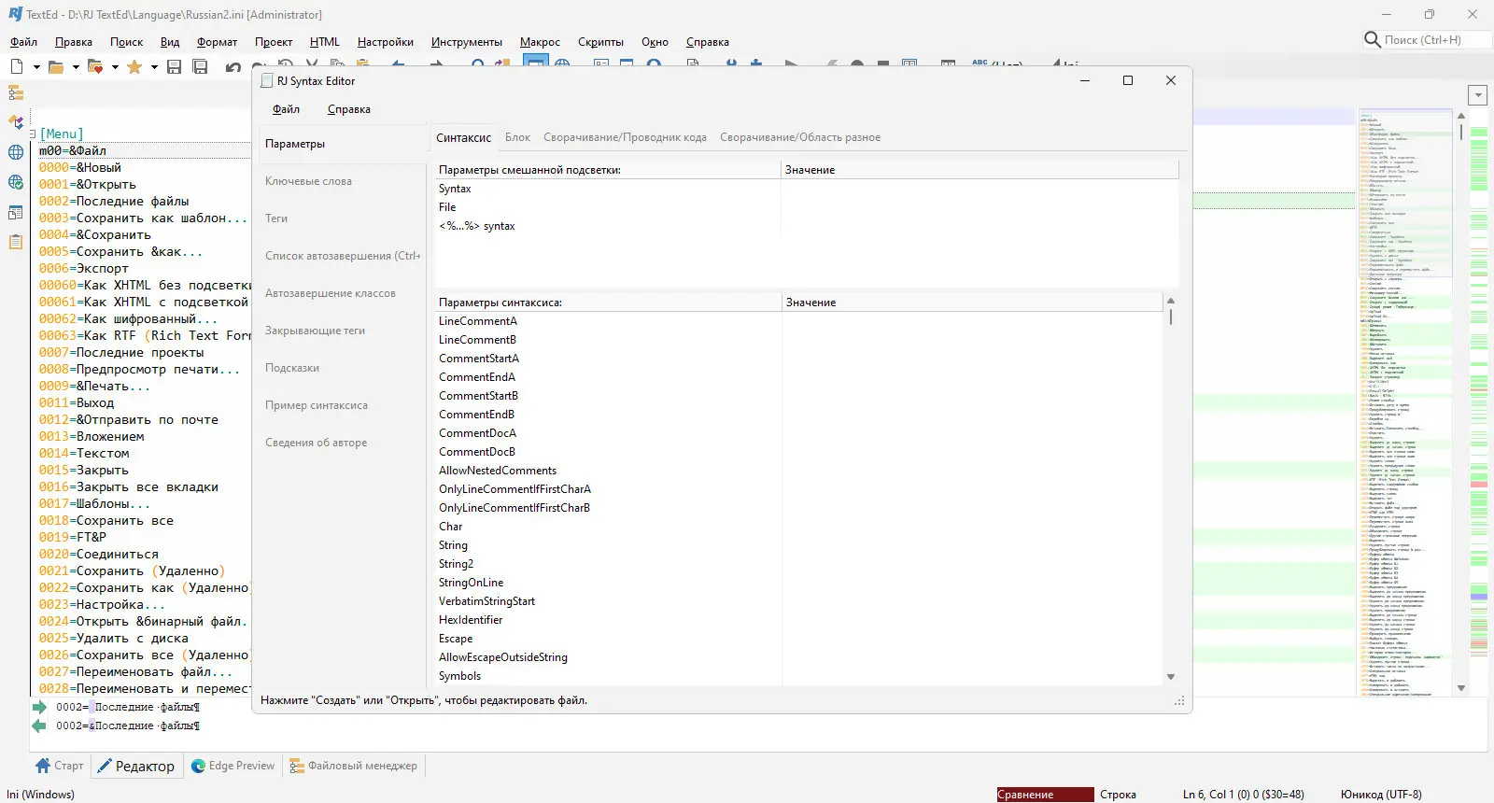
Task: Click the green left arrow in comparison row
Action: 39,726
